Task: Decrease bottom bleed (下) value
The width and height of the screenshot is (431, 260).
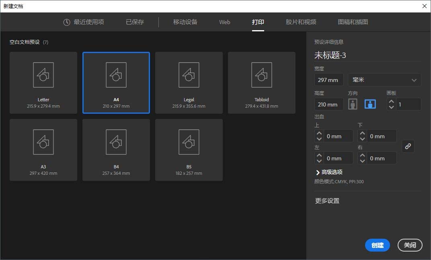Action: pyautogui.click(x=362, y=139)
